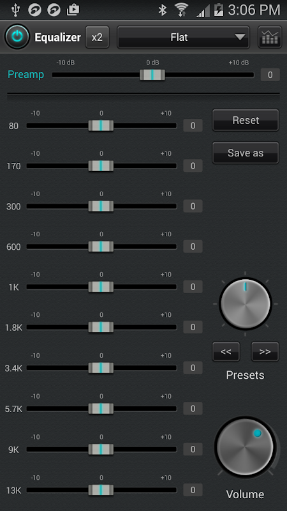This screenshot has height=511, width=287.
Task: Toggle the x2 equalizer mode button
Action: 98,37
